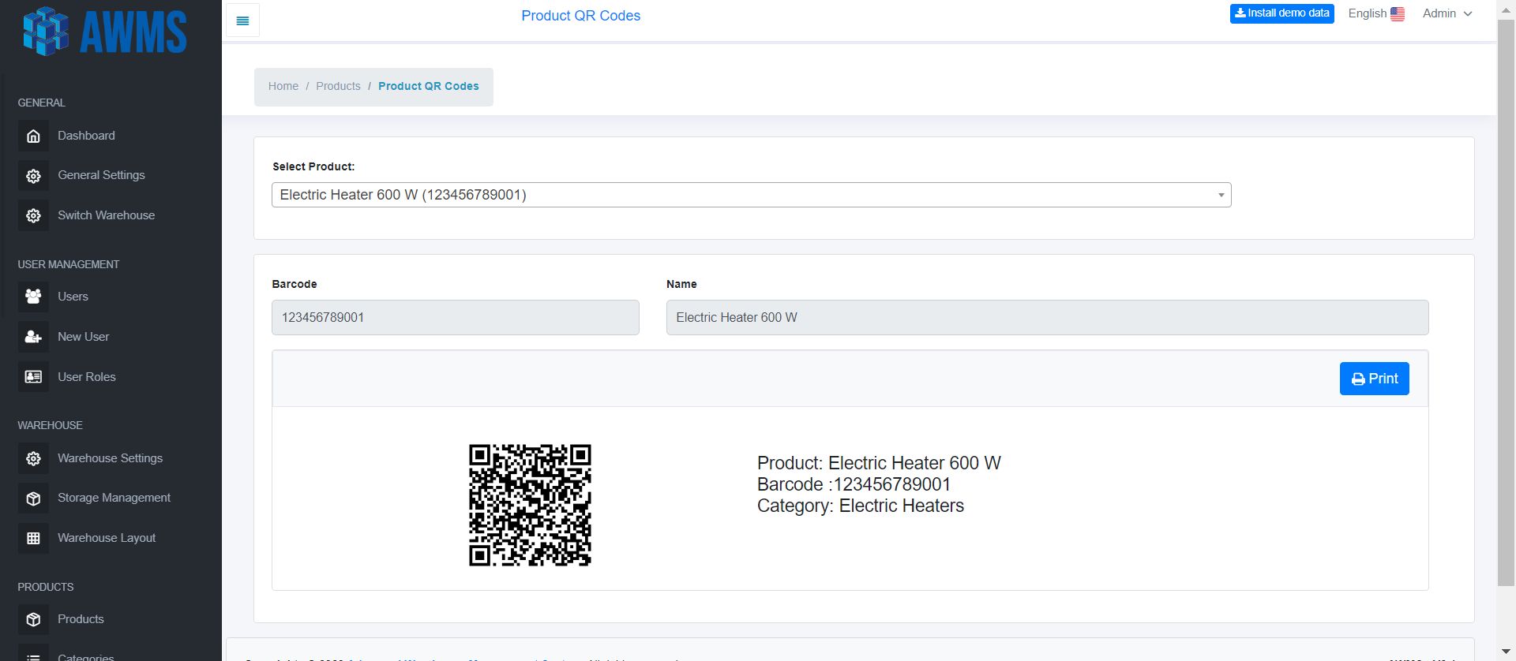
Task: Open New User page
Action: 83,337
